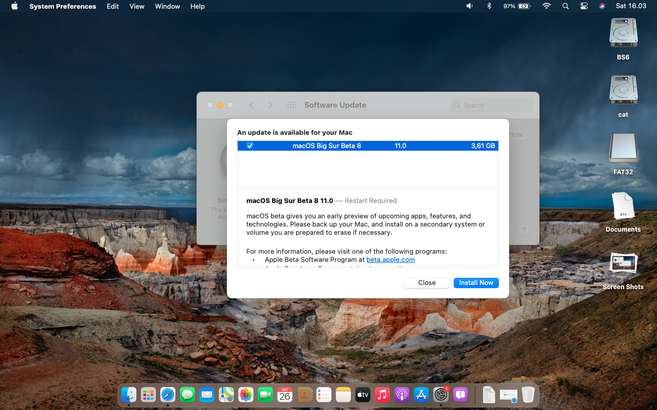The height and width of the screenshot is (410, 657).
Task: Click the battery status 97% indicator
Action: click(x=516, y=6)
